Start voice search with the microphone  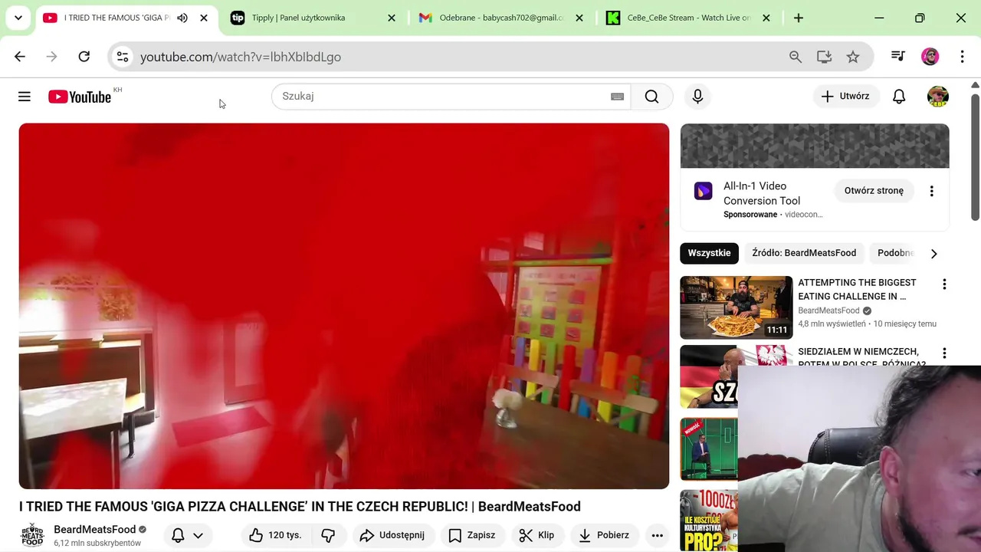click(x=697, y=96)
